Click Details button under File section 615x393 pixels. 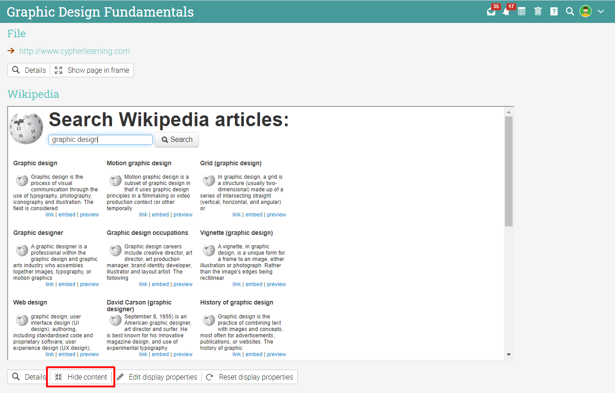pos(29,70)
